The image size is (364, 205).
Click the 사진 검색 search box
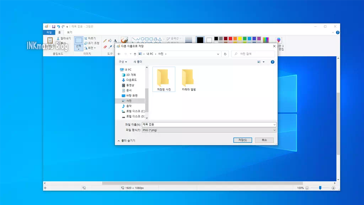point(253,54)
